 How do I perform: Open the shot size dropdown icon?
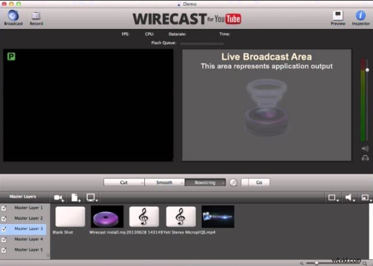(x=366, y=198)
